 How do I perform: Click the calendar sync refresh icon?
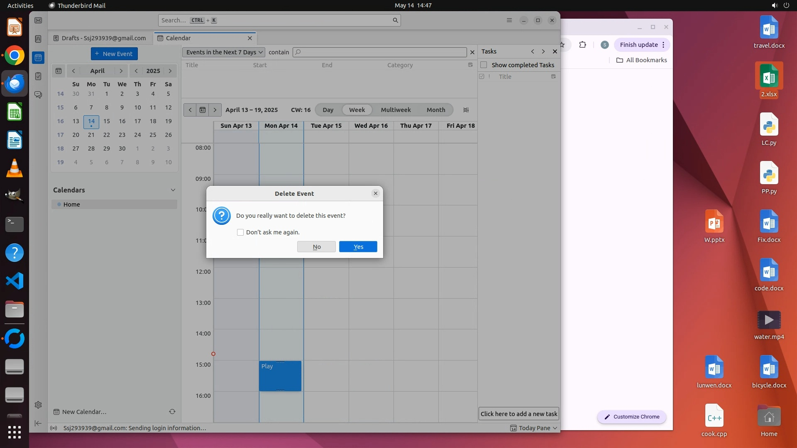(172, 411)
